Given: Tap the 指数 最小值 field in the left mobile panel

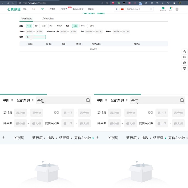Looking at the screenshot, I should click(68, 113).
